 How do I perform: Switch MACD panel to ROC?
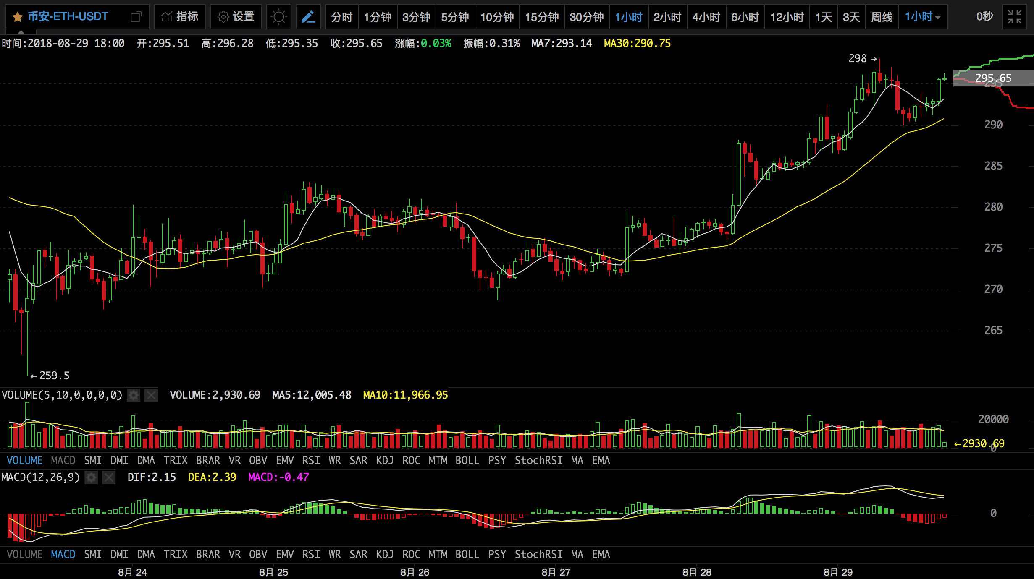point(411,554)
